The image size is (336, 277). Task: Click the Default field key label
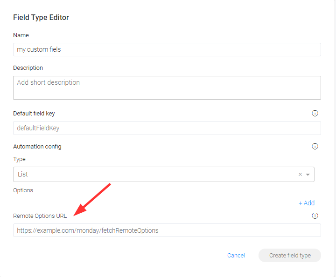tap(34, 114)
